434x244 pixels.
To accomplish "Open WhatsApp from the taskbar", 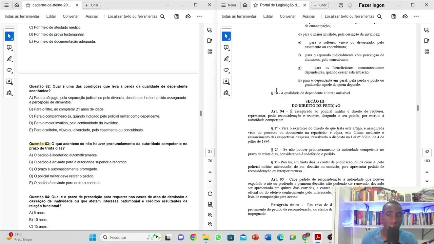I will [x=218, y=237].
